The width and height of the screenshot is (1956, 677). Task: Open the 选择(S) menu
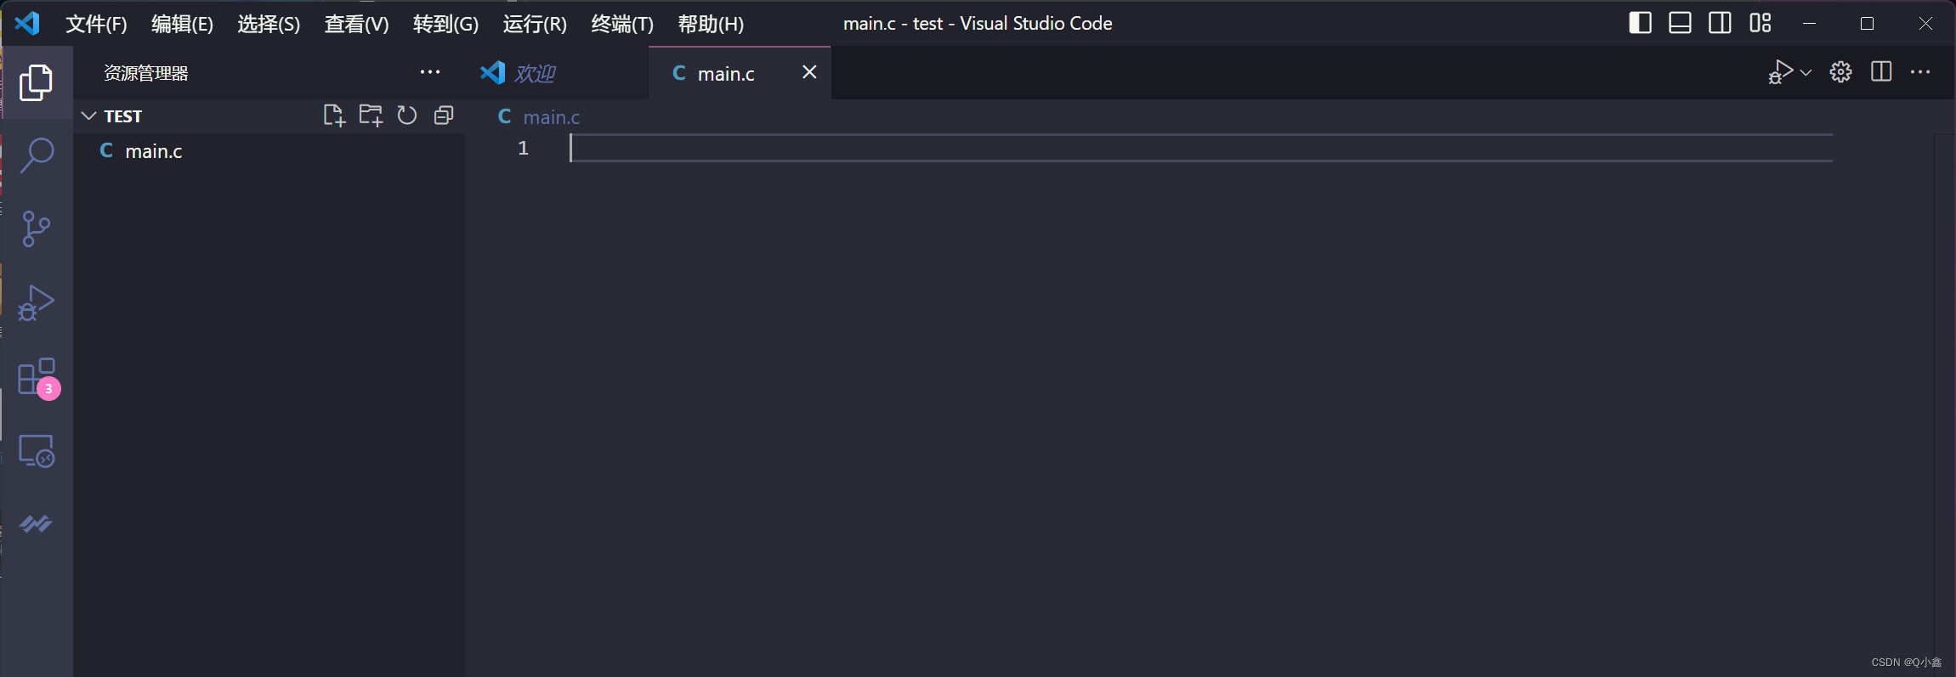pyautogui.click(x=269, y=24)
